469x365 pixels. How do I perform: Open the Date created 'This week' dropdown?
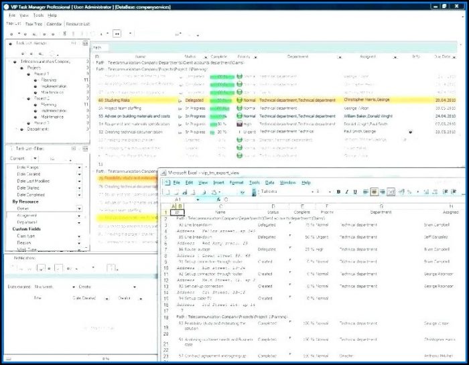click(x=74, y=287)
